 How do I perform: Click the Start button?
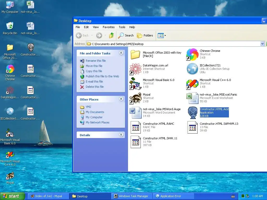[12, 196]
